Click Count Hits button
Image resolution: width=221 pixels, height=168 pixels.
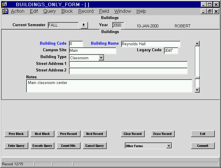pos(69,146)
